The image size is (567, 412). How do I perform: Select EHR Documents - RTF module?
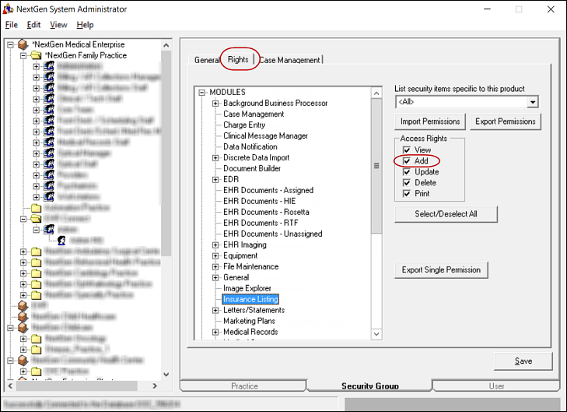[x=261, y=223]
